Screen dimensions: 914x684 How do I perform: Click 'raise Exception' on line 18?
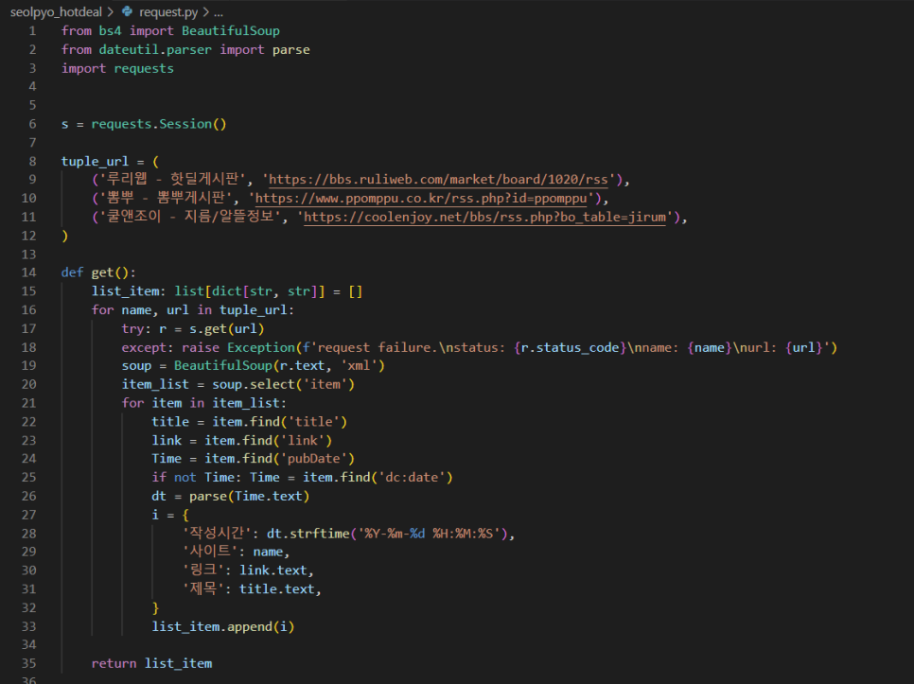coord(238,347)
